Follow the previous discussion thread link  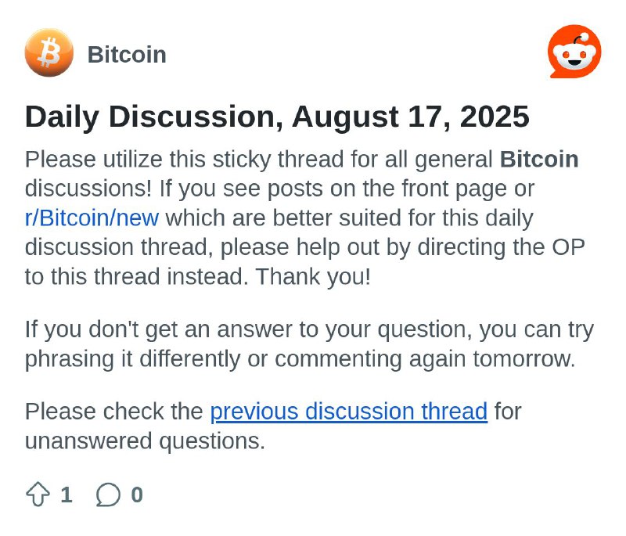coord(349,412)
